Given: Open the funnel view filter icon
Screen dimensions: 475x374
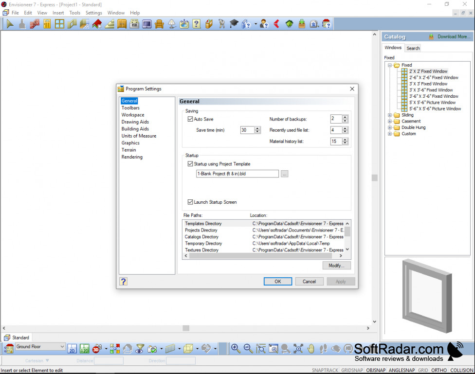Looking at the screenshot, I should coord(140,349).
